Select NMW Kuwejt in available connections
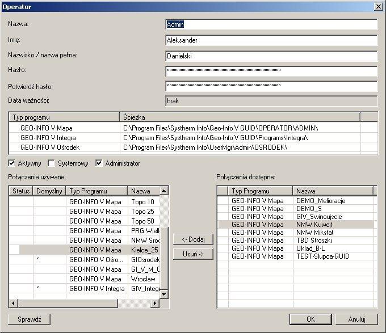 point(296,224)
